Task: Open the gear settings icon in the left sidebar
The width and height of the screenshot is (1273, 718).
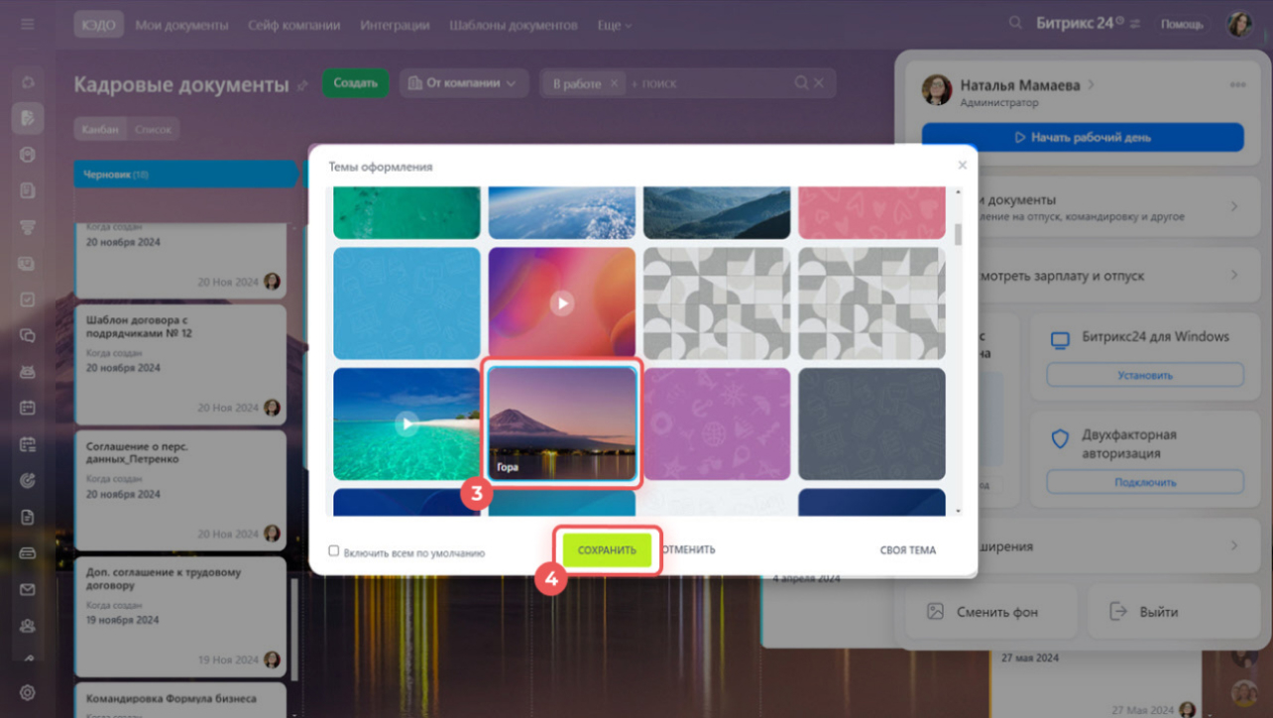Action: (28, 693)
